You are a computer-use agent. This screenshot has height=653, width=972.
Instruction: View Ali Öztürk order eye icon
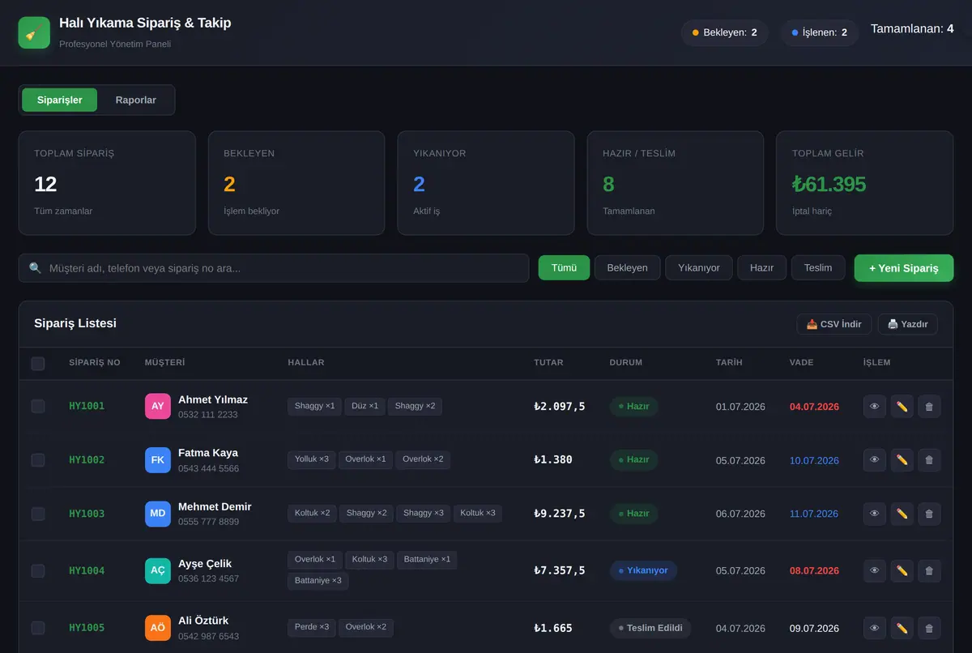click(x=875, y=628)
